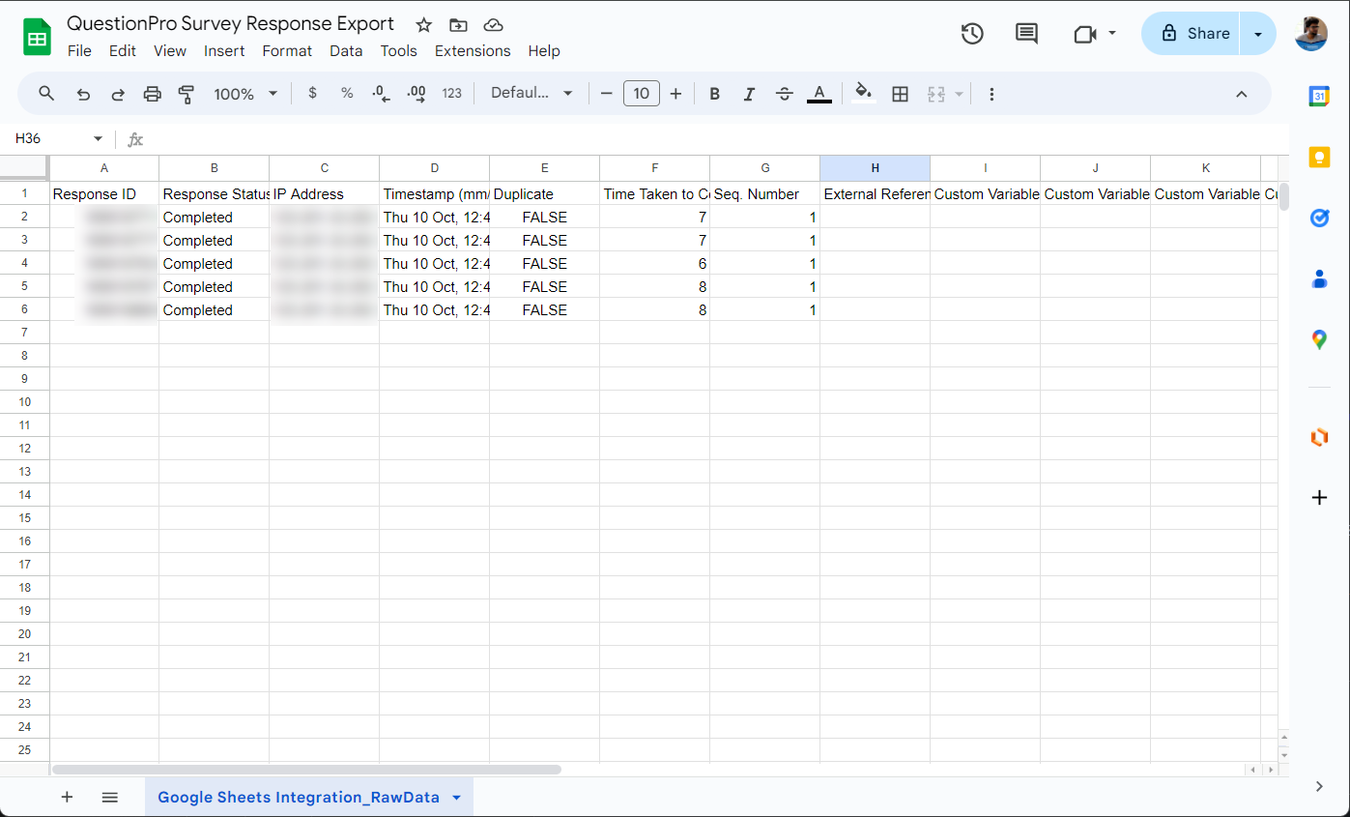Screen dimensions: 1350x817
Task: Click the document title QuestionPro Survey Response Export
Action: click(231, 24)
